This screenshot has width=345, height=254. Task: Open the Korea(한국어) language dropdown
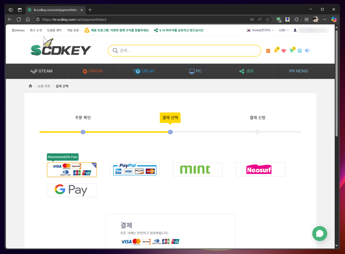[260, 30]
